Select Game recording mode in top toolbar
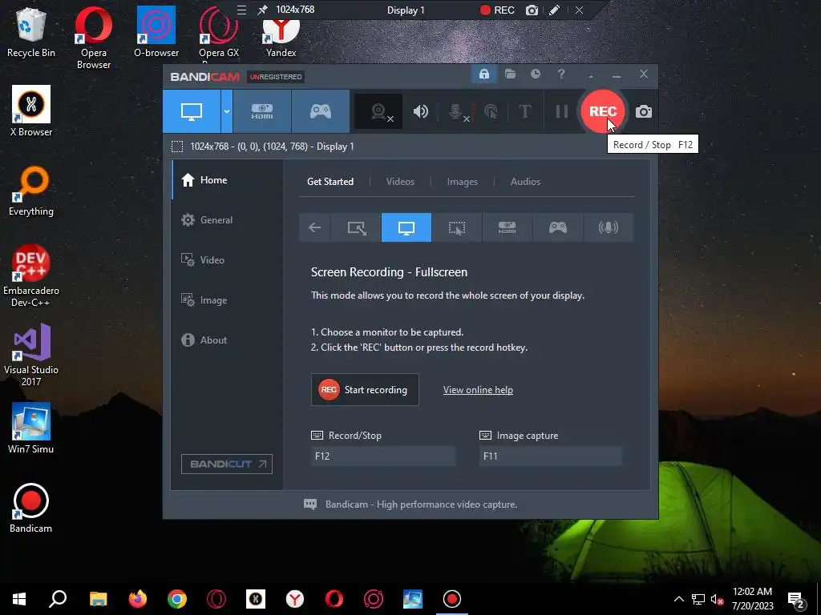The width and height of the screenshot is (821, 615). 321,111
